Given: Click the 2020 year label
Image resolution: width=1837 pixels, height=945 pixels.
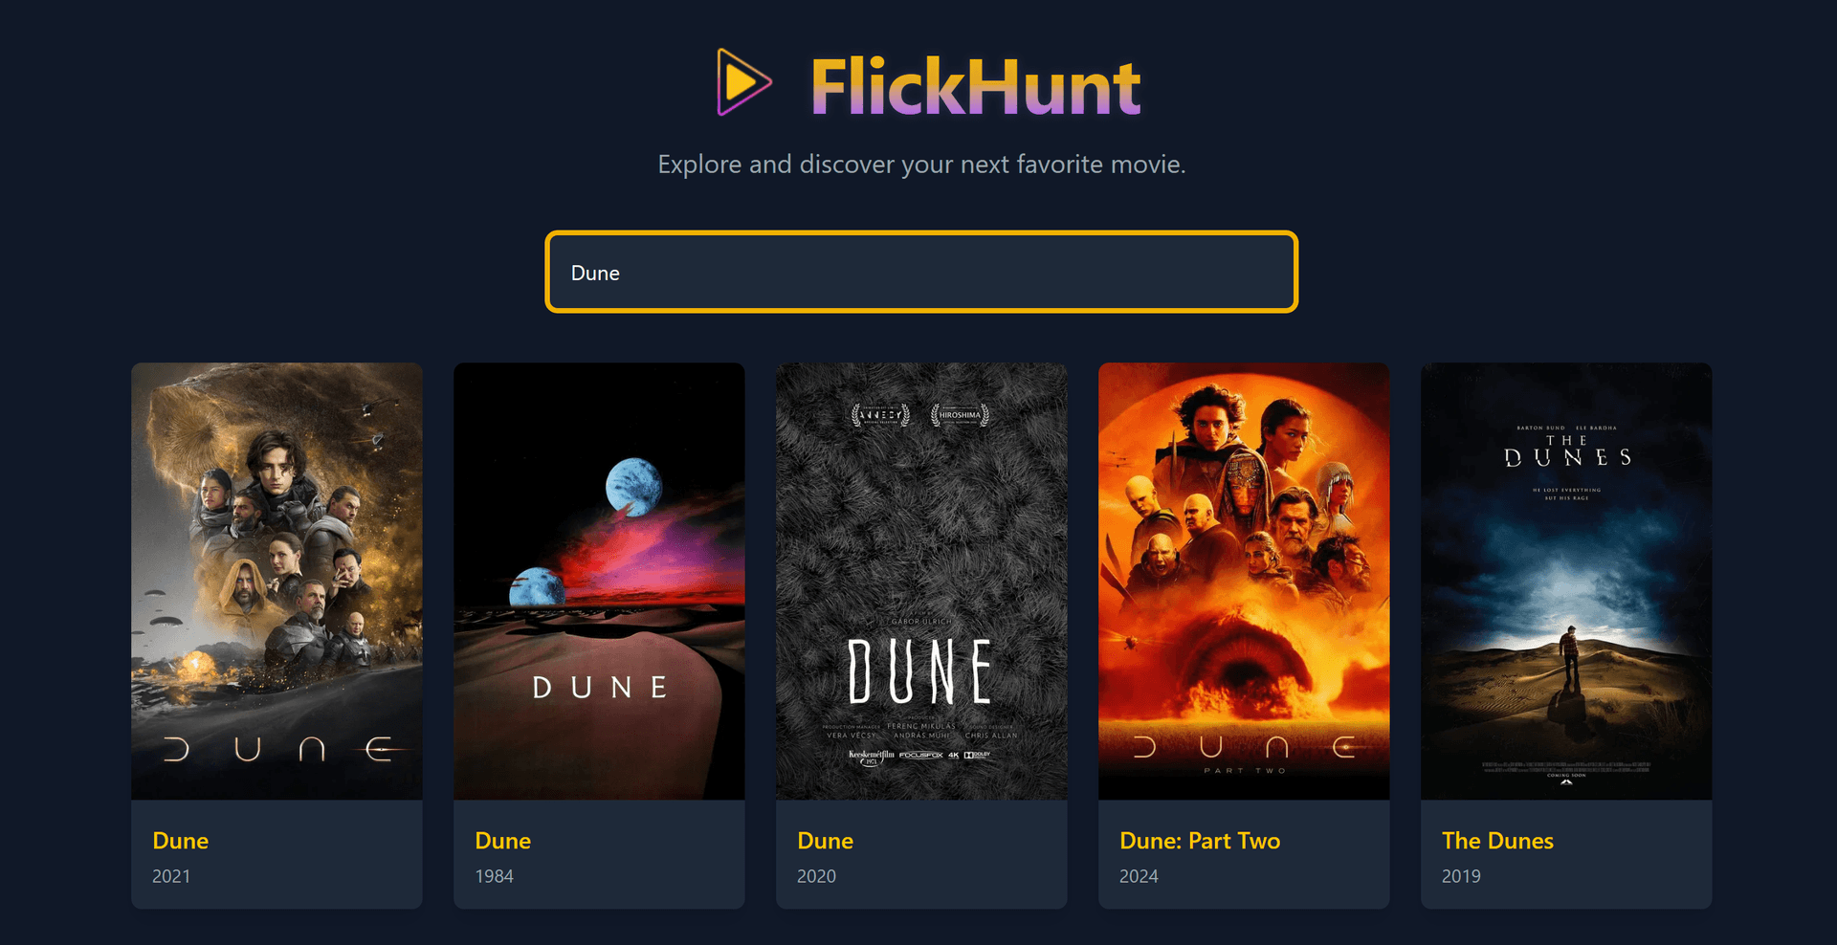Looking at the screenshot, I should pyautogui.click(x=816, y=876).
